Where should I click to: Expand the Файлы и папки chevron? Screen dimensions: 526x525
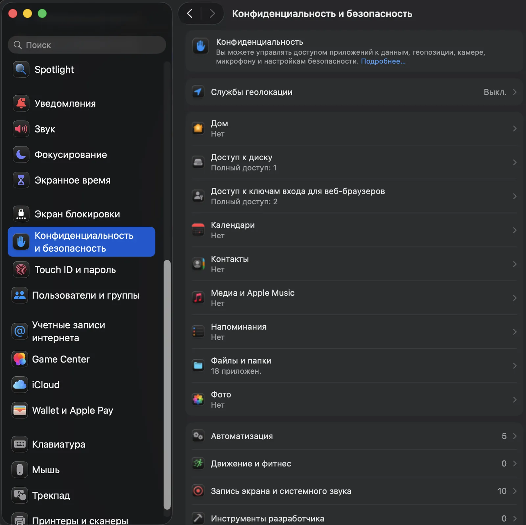[x=515, y=366]
